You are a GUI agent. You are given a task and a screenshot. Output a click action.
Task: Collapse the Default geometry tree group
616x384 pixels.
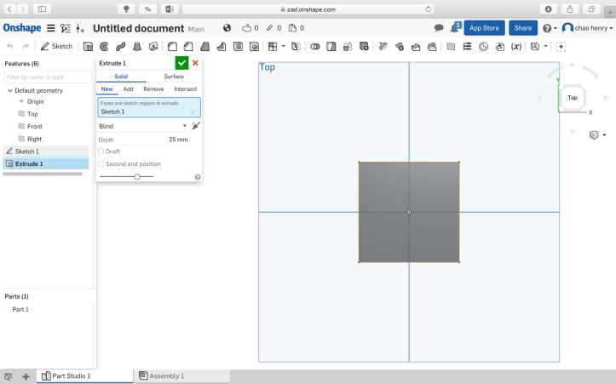pyautogui.click(x=9, y=90)
